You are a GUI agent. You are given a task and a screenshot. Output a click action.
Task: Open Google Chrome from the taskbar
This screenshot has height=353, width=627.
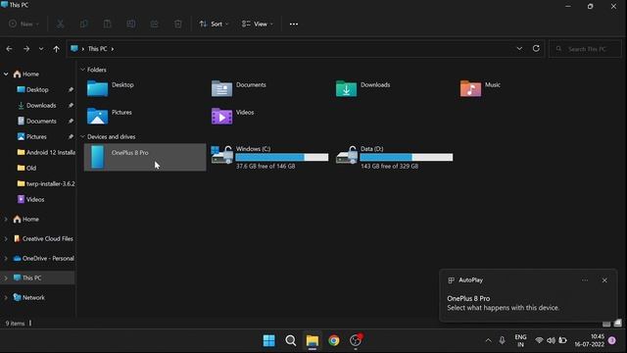click(334, 340)
